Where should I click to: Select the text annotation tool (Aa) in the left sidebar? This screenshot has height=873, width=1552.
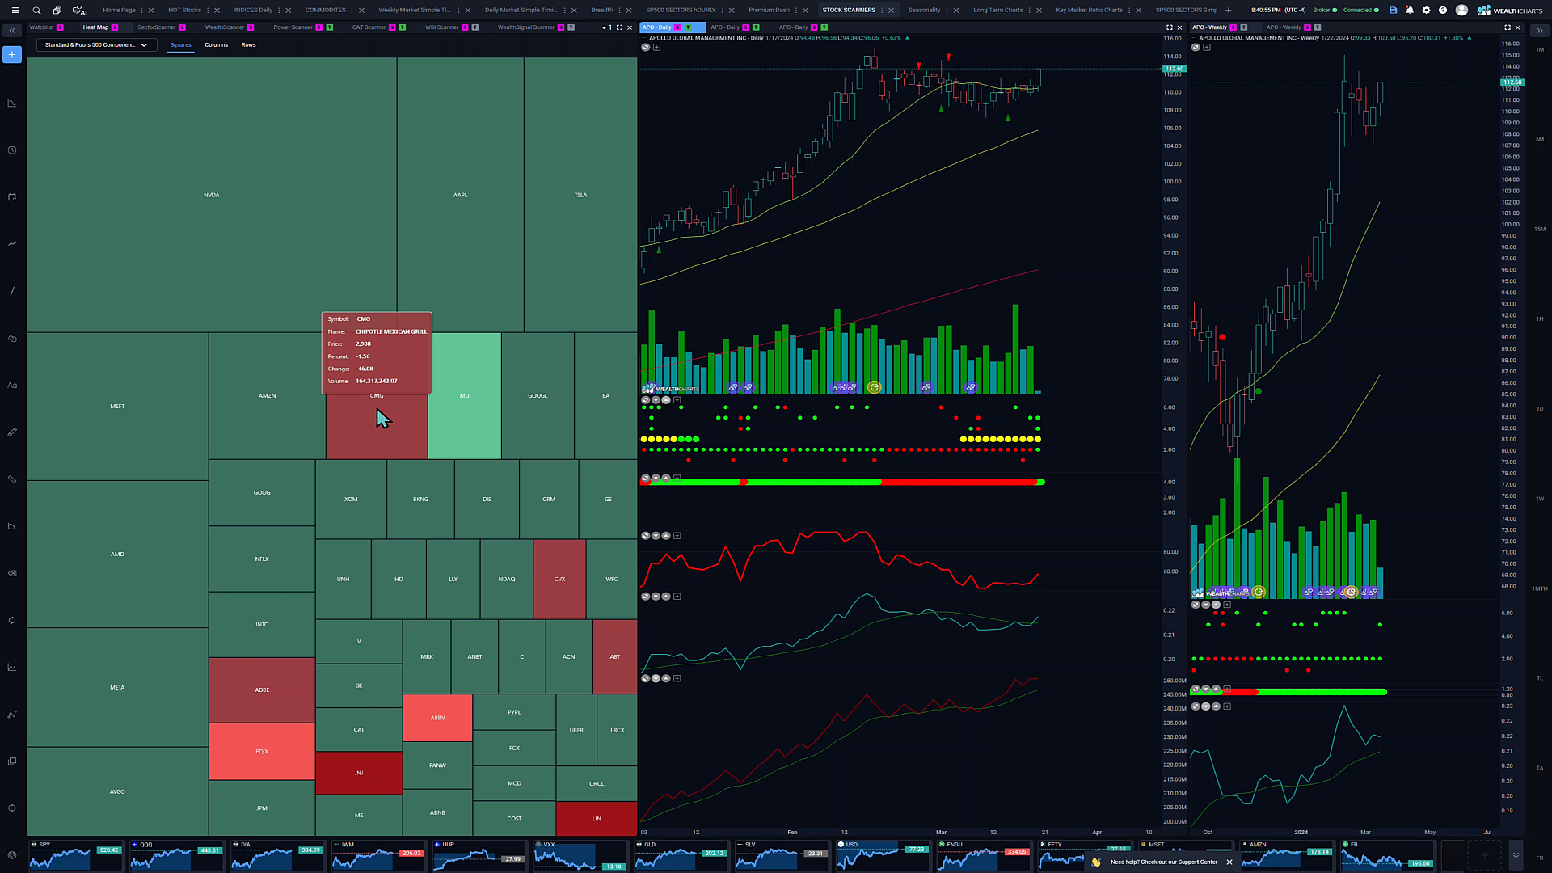[12, 386]
